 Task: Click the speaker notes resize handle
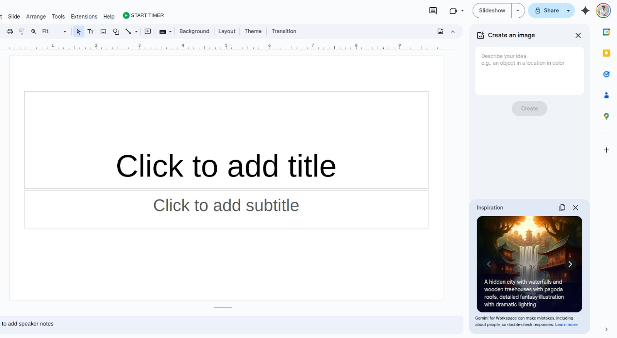[223, 308]
